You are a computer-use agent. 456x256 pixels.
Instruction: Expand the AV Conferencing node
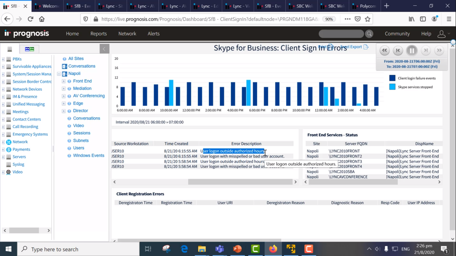coord(63,96)
